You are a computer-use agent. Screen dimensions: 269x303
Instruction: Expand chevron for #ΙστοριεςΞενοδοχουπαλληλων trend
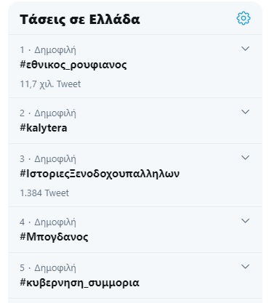(x=245, y=158)
